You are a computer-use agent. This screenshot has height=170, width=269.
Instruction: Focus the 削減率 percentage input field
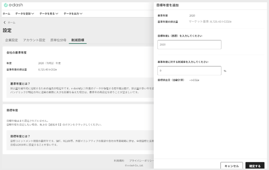190,71
